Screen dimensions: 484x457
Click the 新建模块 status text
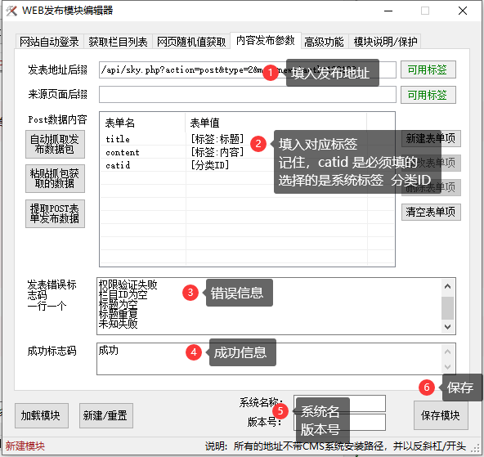pyautogui.click(x=25, y=446)
